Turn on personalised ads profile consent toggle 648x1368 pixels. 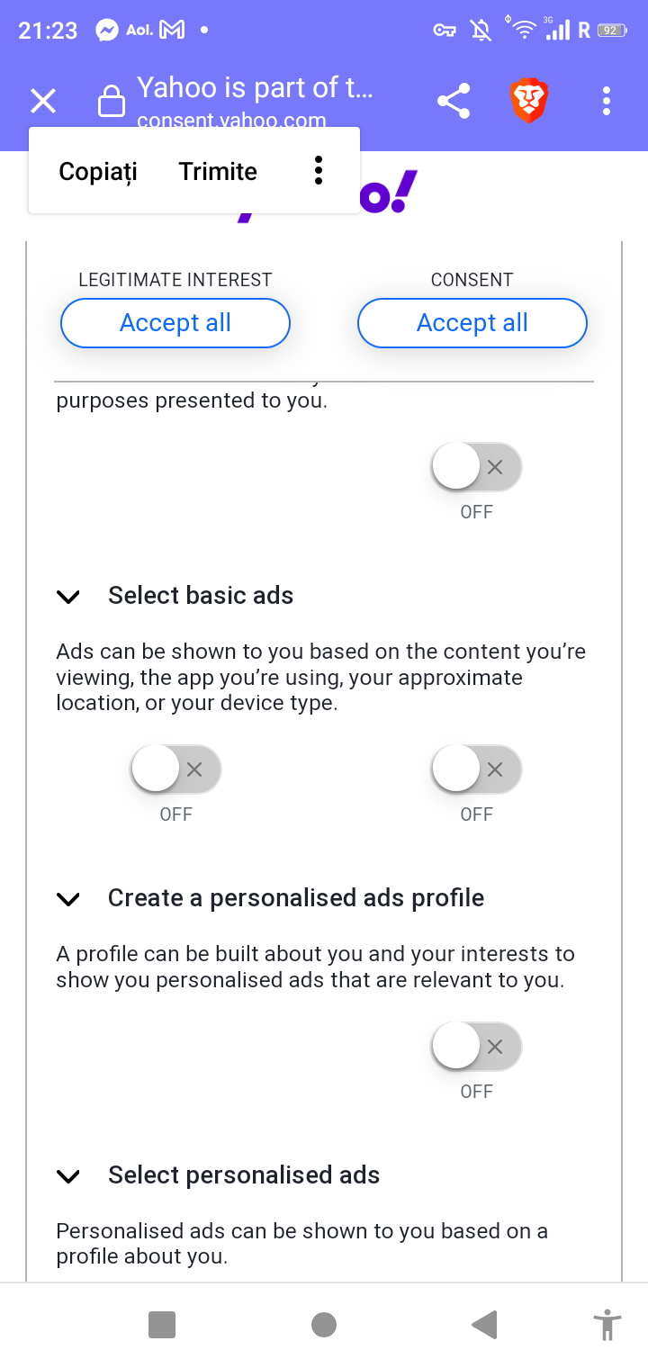[x=476, y=1047]
